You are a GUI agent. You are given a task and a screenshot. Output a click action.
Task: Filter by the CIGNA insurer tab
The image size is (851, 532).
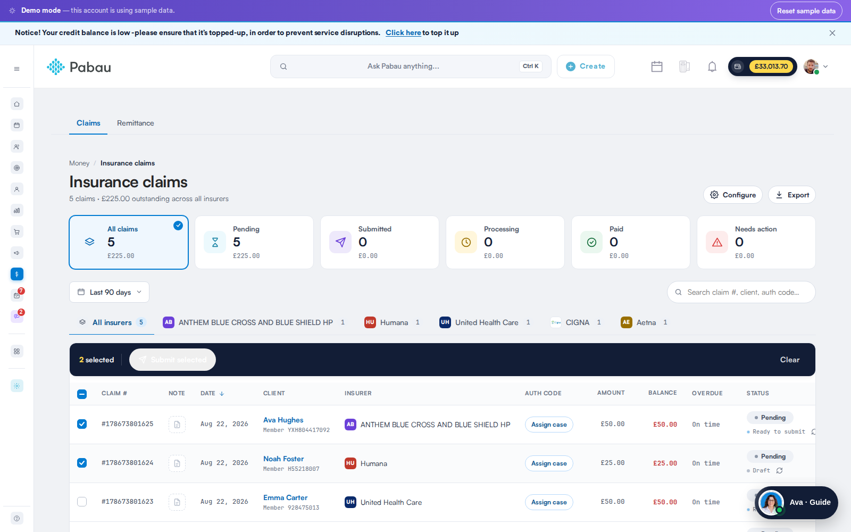coord(576,322)
